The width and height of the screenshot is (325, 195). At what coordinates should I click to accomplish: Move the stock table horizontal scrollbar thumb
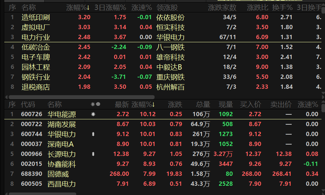pyautogui.click(x=42, y=194)
